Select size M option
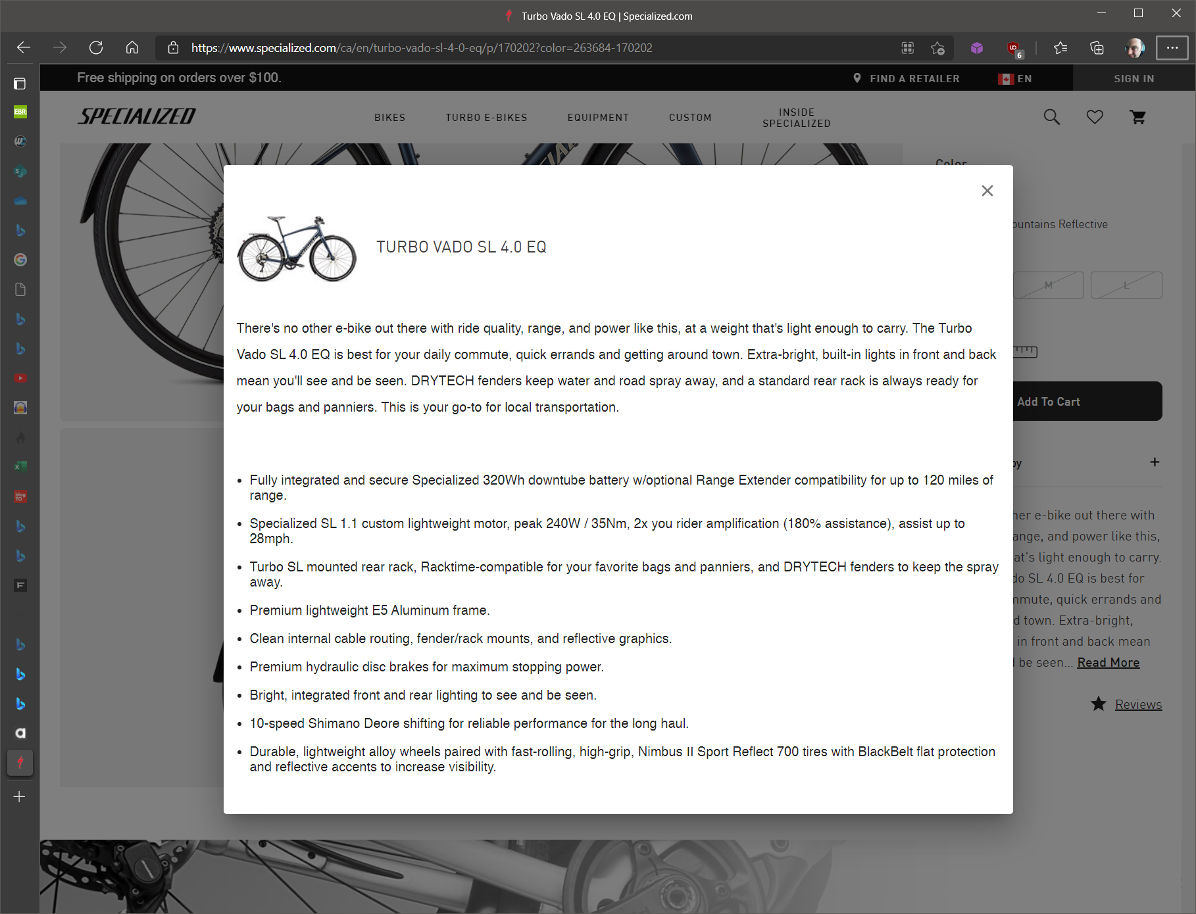 (1049, 285)
